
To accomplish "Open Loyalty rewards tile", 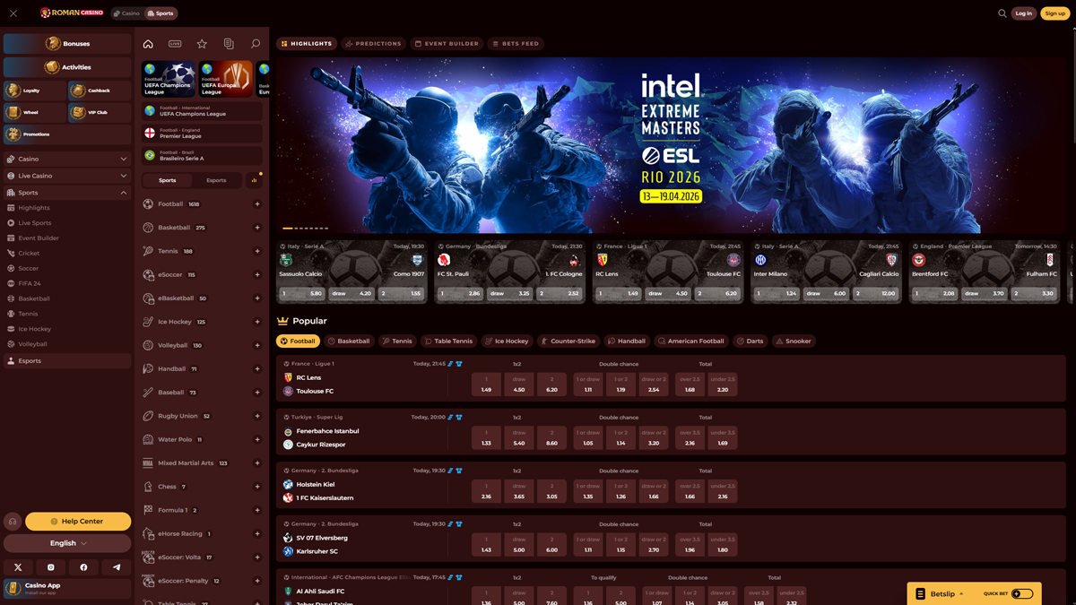I will (34, 91).
